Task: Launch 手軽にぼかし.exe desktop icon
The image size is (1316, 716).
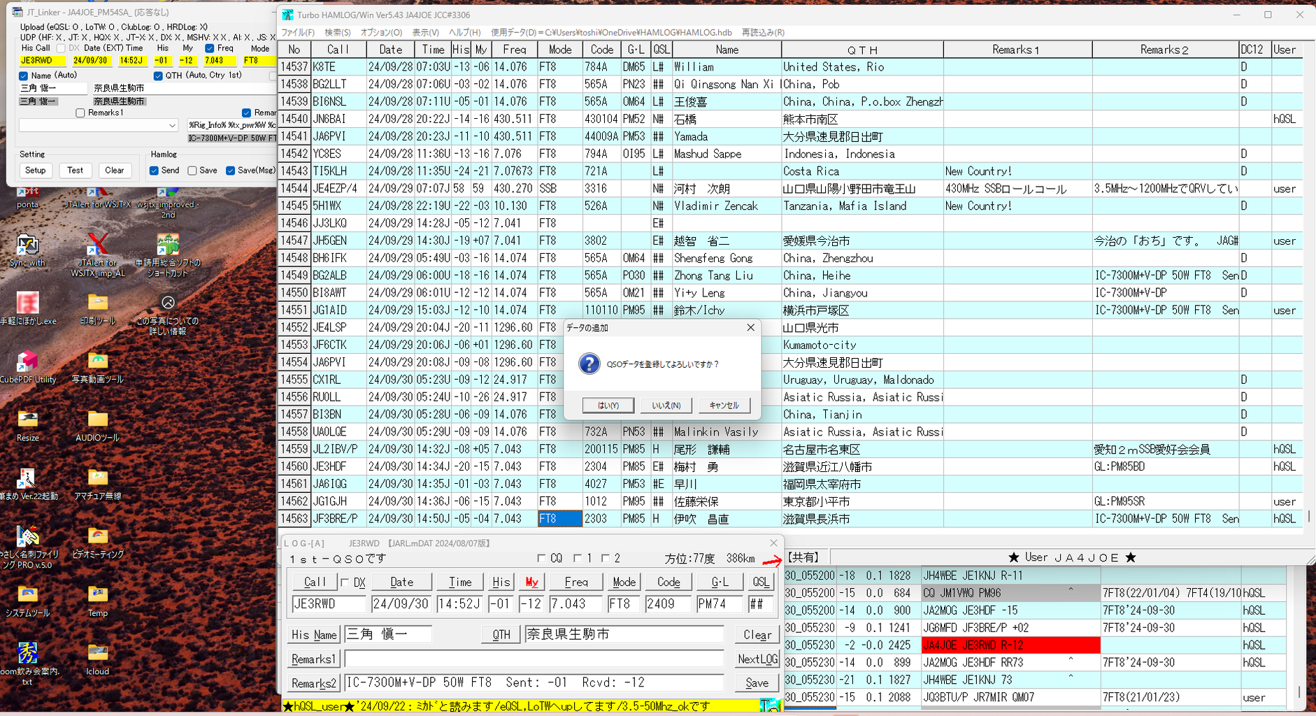Action: click(27, 309)
